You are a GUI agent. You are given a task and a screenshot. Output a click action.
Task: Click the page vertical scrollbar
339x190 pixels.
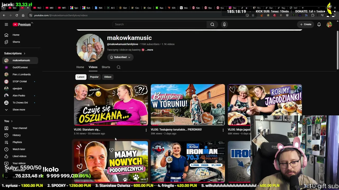[337, 50]
